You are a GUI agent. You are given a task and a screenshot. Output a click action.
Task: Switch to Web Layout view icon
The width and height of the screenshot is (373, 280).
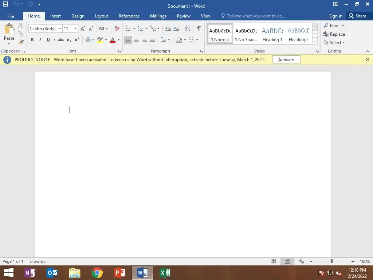301,261
